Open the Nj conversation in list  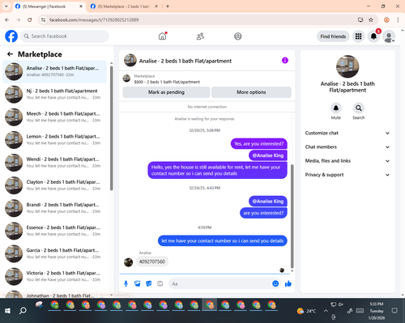coord(54,94)
